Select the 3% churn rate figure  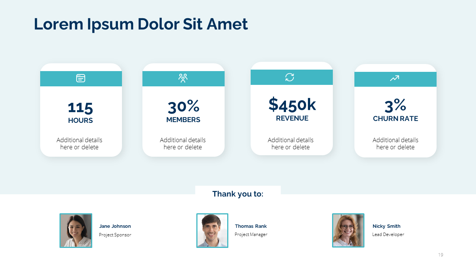(395, 106)
